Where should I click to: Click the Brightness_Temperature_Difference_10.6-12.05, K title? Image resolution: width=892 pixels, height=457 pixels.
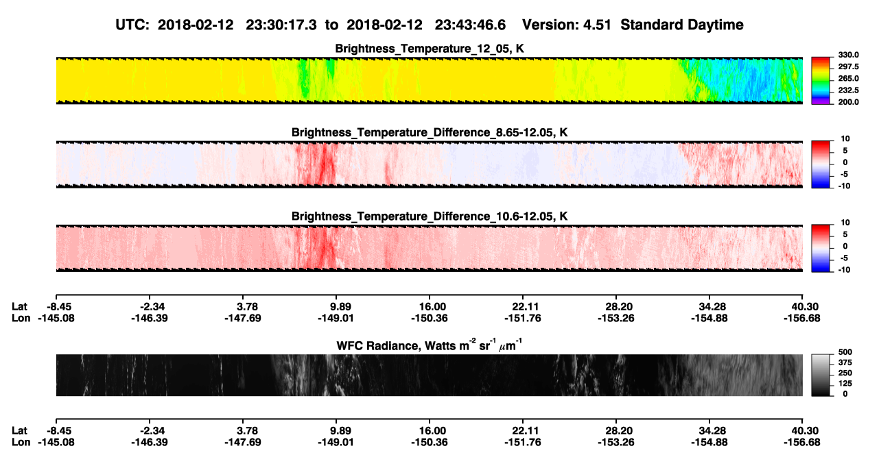pyautogui.click(x=430, y=217)
